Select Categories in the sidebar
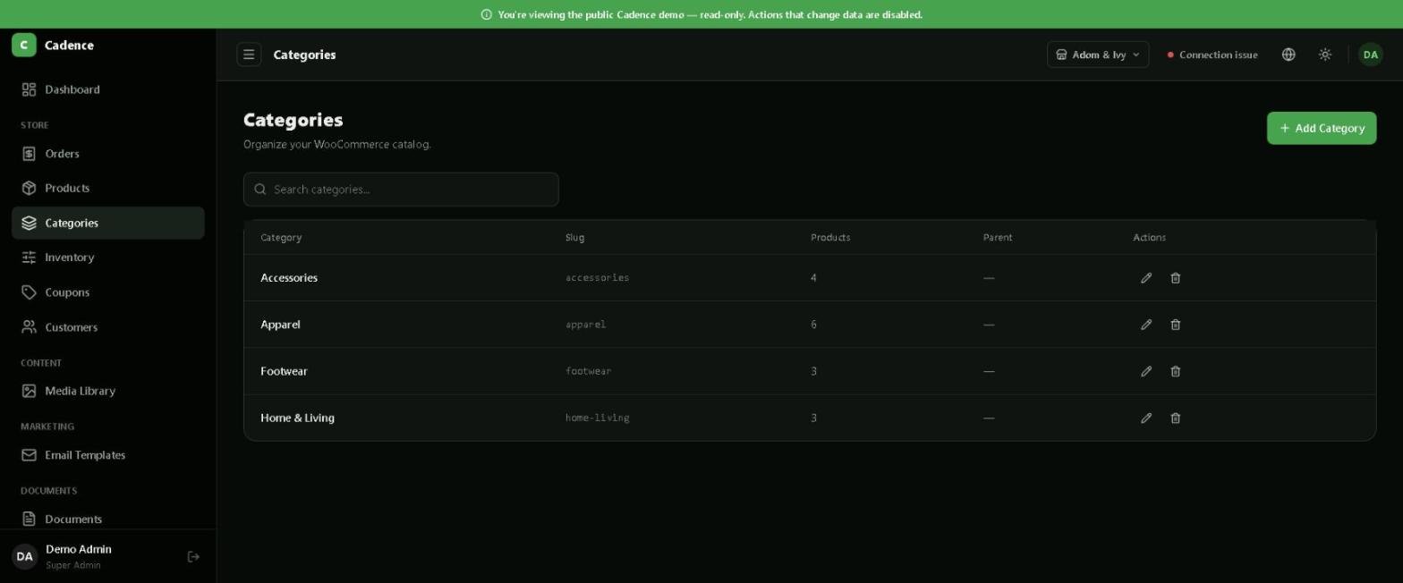This screenshot has height=583, width=1403. (x=107, y=223)
